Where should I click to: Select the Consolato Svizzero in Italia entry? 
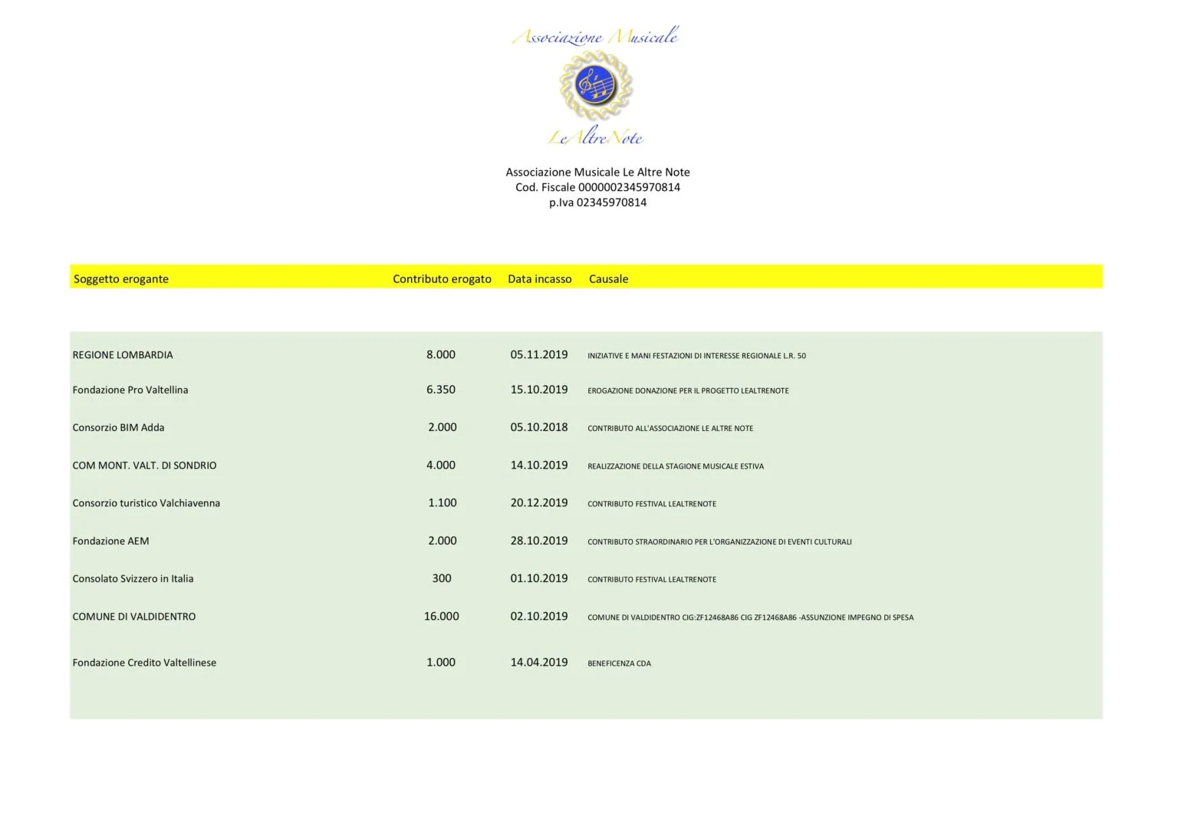tap(133, 579)
